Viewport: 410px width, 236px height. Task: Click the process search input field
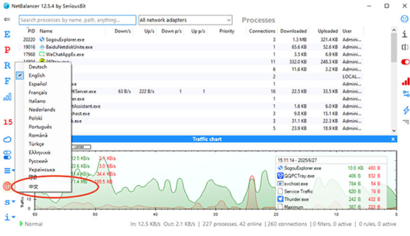click(x=78, y=20)
